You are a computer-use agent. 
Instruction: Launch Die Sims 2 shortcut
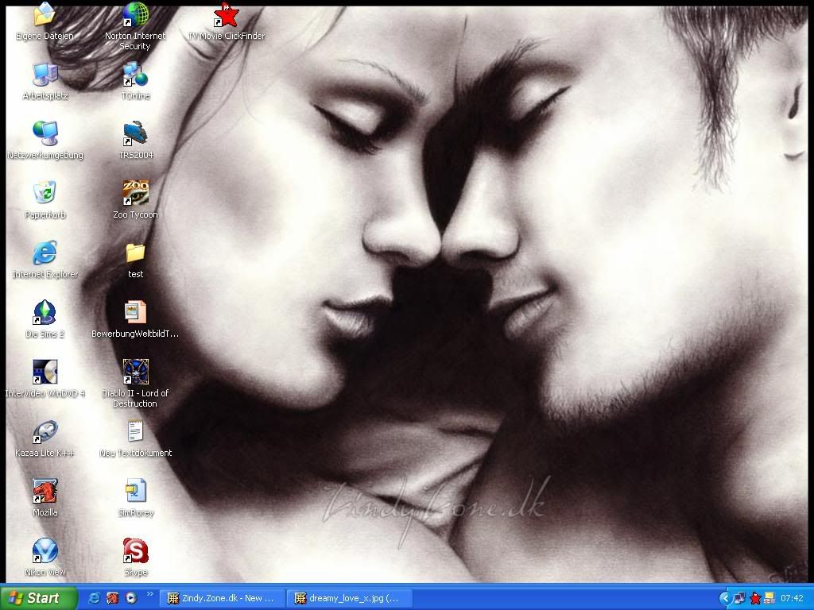click(45, 312)
